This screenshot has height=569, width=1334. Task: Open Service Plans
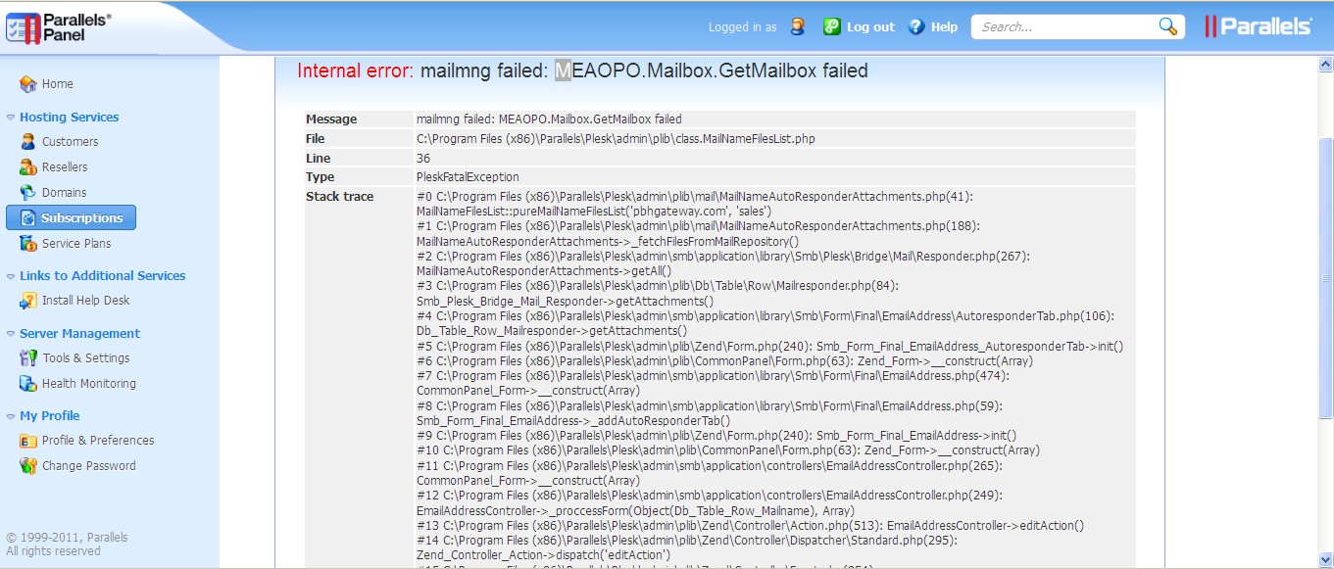(76, 244)
